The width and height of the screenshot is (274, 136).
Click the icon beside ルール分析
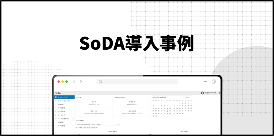[x=56, y=115]
